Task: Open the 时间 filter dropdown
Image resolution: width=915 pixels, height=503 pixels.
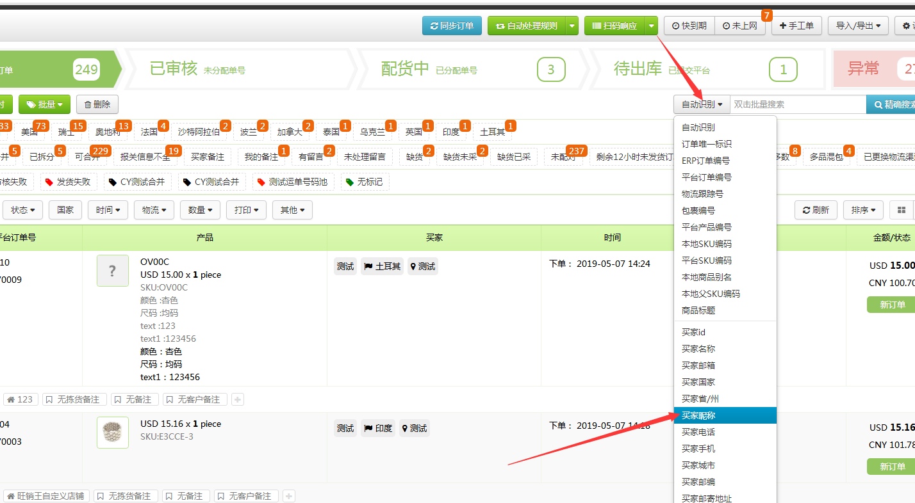Action: (x=108, y=210)
